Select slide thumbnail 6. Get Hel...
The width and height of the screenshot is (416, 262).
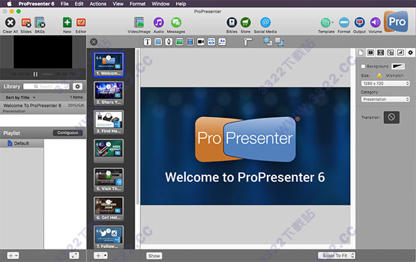coord(109,209)
